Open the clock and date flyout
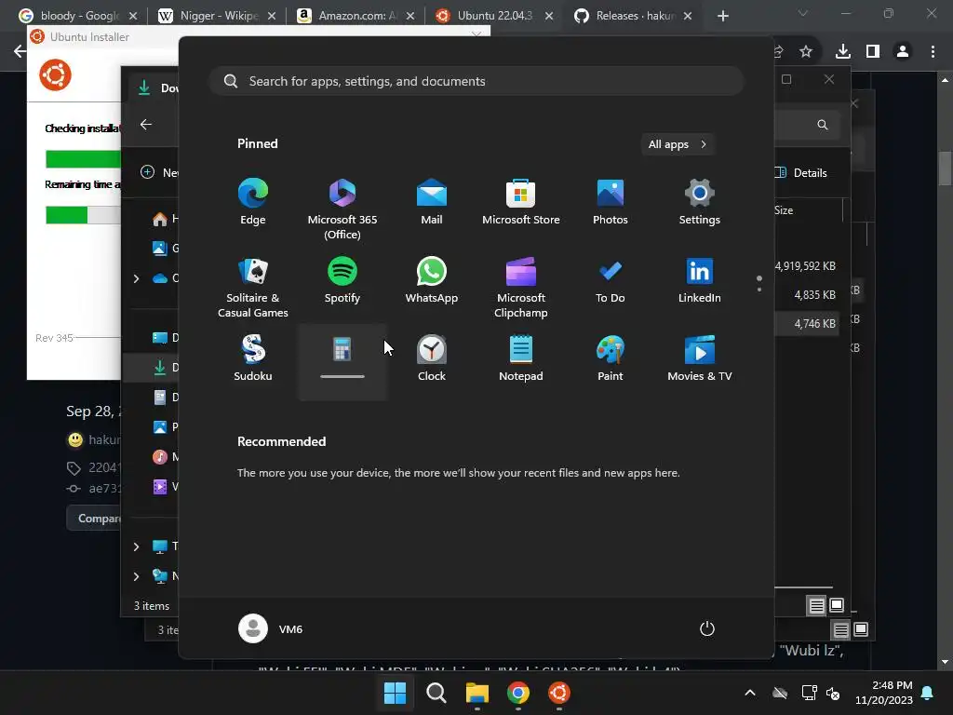The height and width of the screenshot is (715, 953). click(884, 693)
